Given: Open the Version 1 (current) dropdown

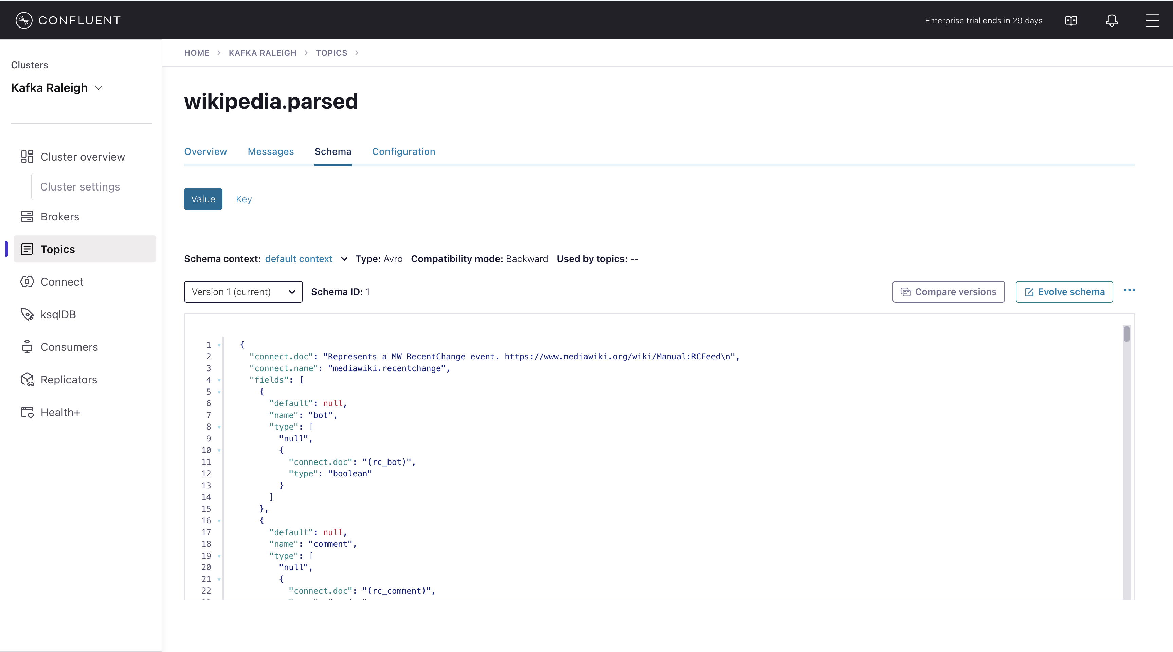Looking at the screenshot, I should [243, 292].
